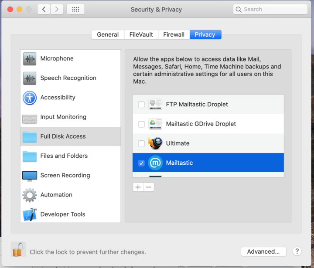Switch to the General tab
Screen dimensions: 314x268
108,34
